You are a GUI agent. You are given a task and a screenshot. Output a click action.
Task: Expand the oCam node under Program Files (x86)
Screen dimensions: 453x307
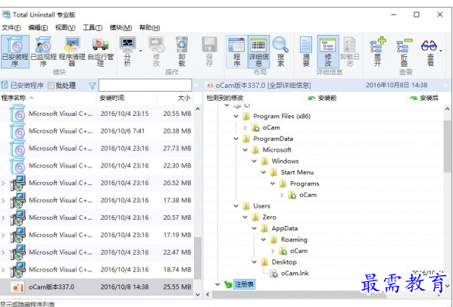click(x=245, y=127)
